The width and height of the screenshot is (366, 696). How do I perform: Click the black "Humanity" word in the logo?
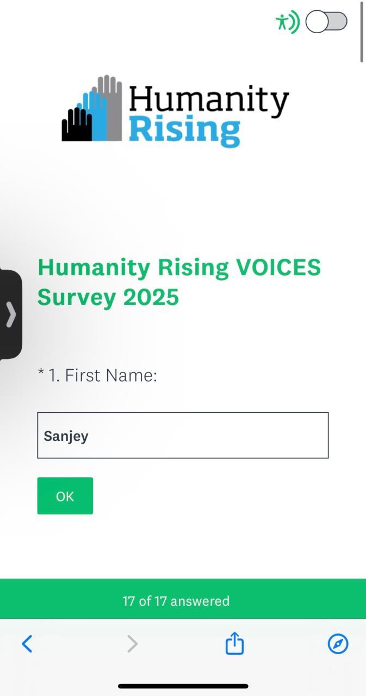tap(208, 101)
